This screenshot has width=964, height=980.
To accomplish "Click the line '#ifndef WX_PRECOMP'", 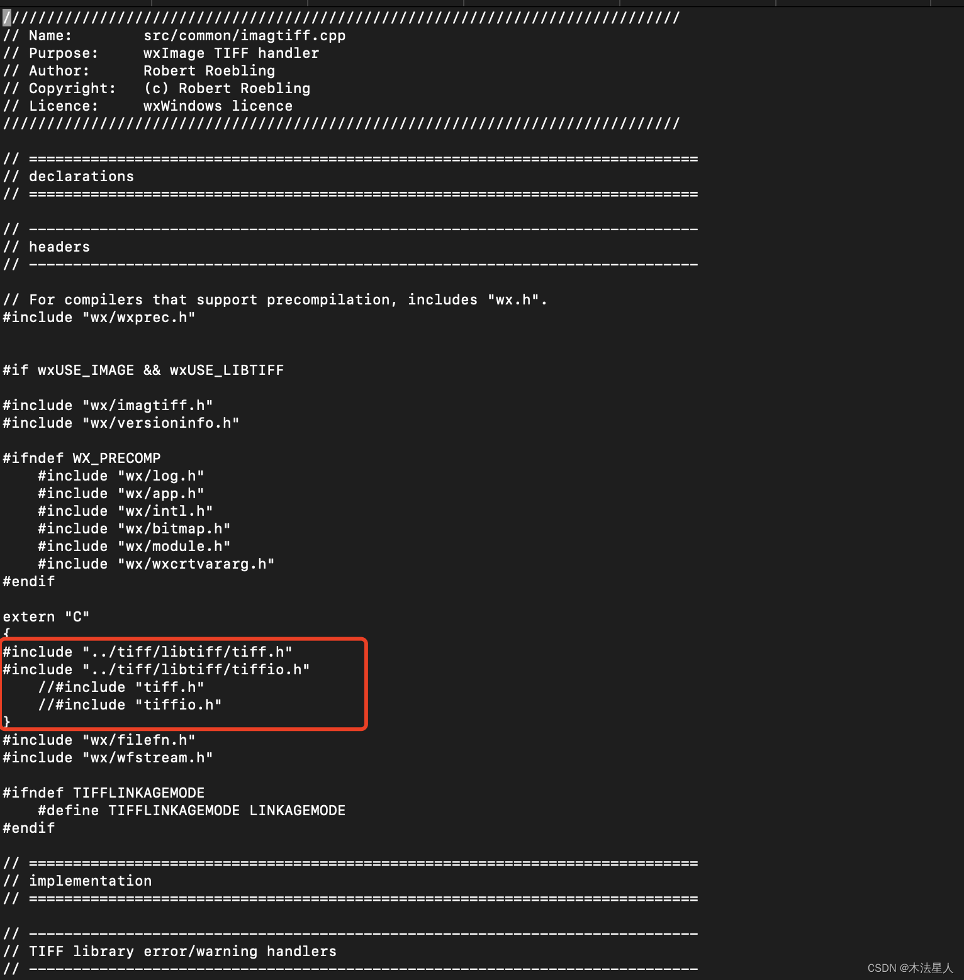I will tap(82, 459).
